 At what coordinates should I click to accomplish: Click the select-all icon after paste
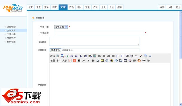coord(95,56)
